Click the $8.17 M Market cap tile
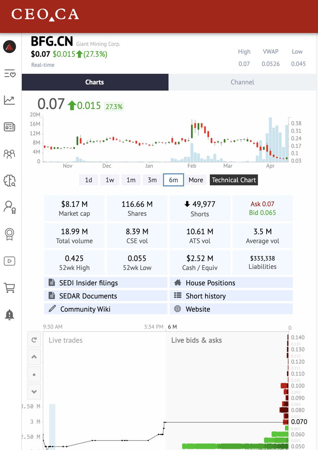The width and height of the screenshot is (318, 450). 74,208
